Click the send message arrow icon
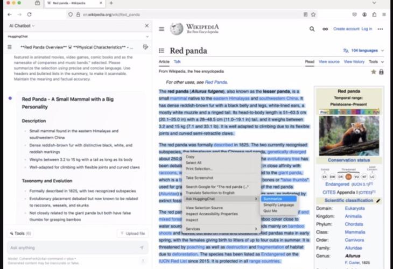393x269 pixels. pyautogui.click(x=142, y=247)
